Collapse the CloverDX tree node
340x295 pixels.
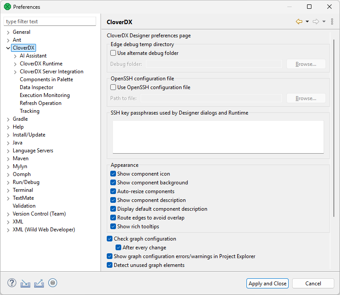[x=8, y=48]
